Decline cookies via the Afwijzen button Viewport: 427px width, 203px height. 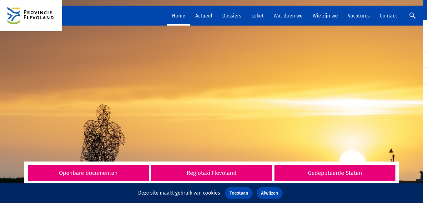269,193
